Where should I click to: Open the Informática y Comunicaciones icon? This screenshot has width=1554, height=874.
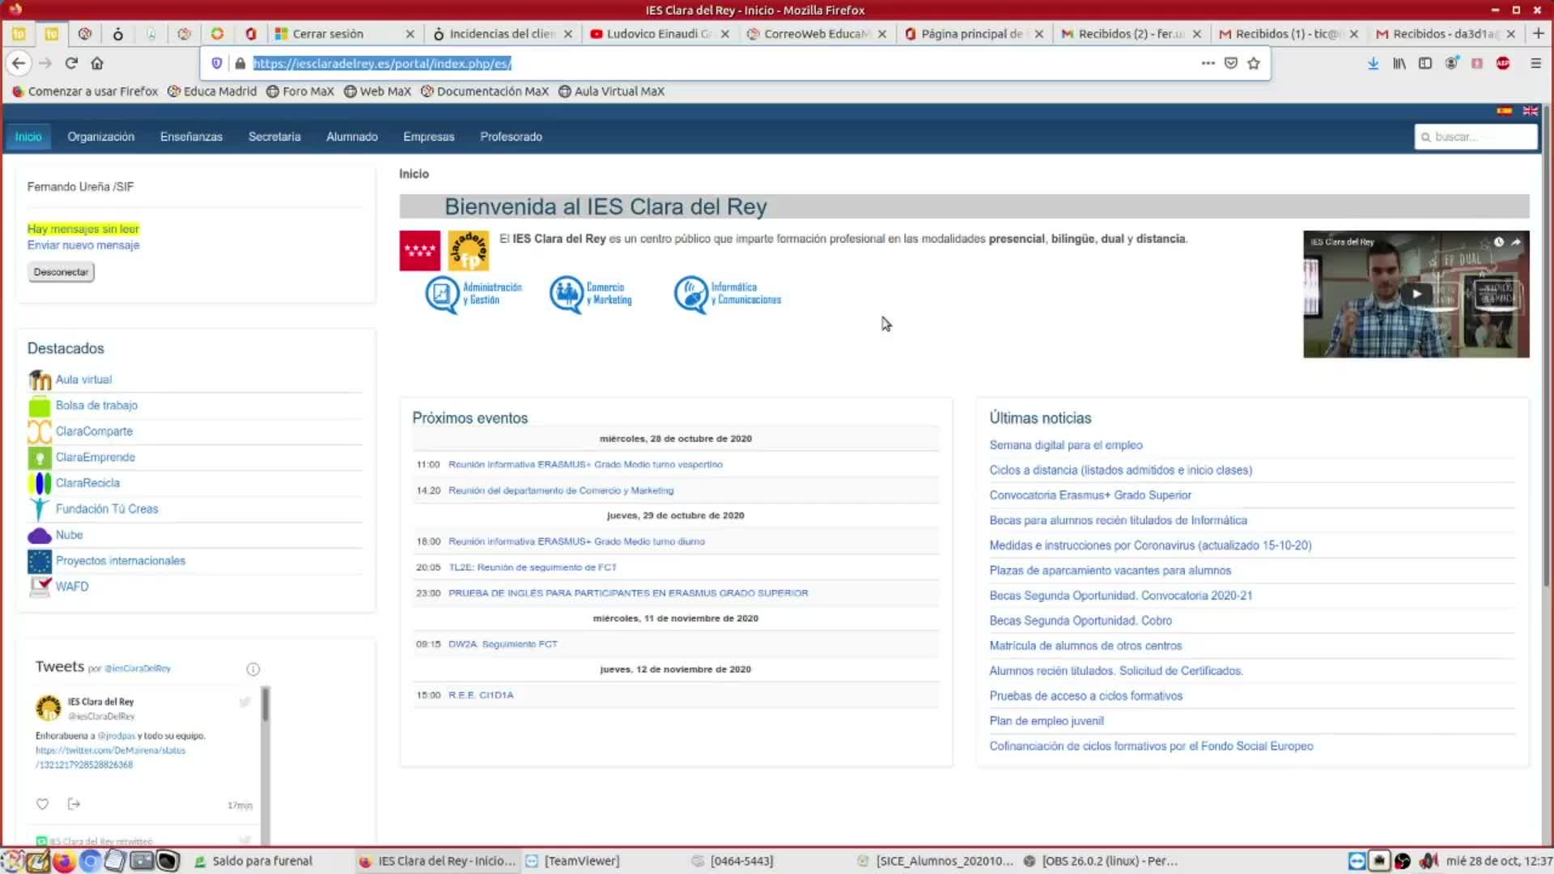(690, 294)
